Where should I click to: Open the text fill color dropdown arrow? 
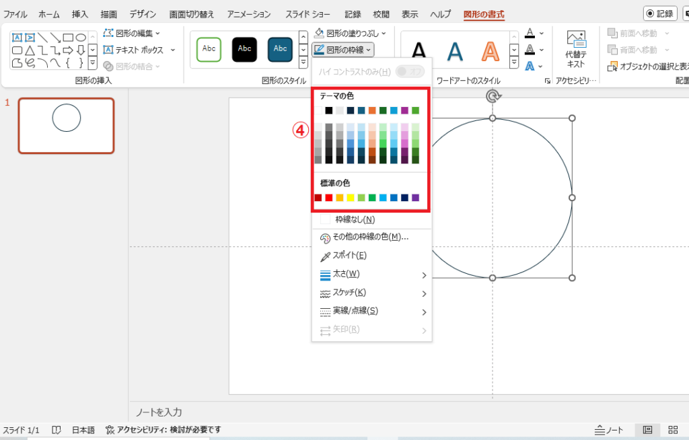(x=542, y=34)
